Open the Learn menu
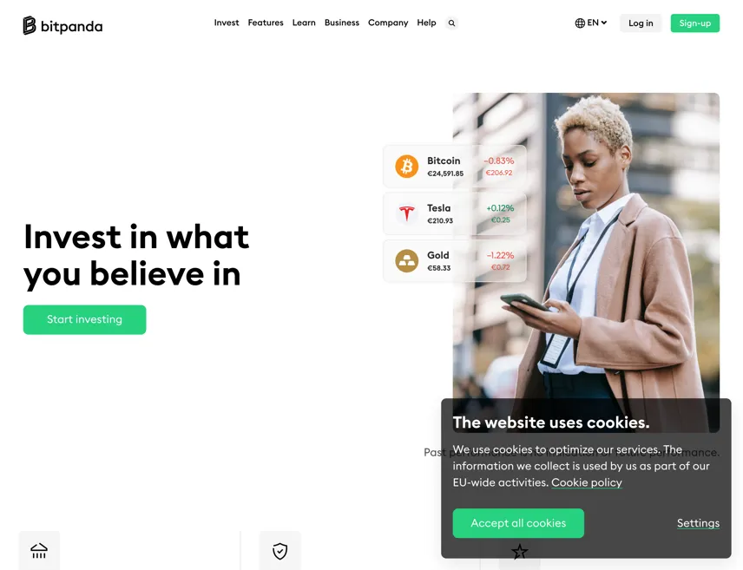743x570 pixels. pos(304,23)
